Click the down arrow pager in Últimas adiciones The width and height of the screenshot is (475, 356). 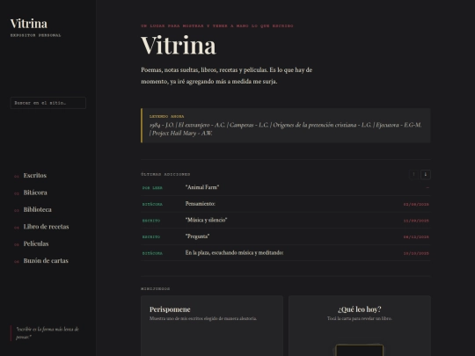pos(426,174)
